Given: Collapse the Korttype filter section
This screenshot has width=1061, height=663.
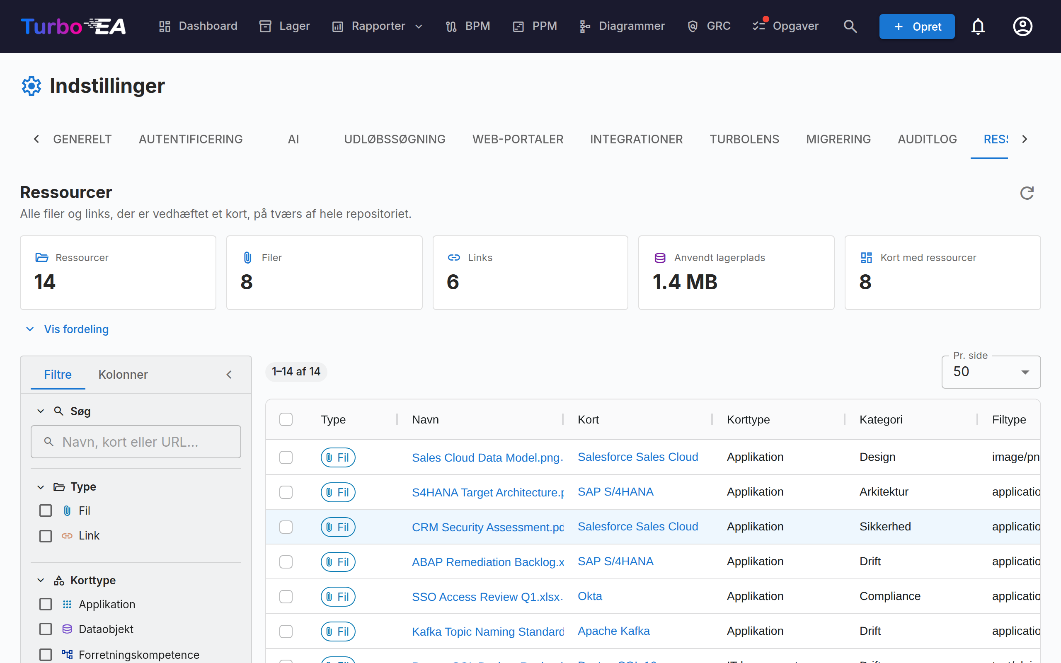Looking at the screenshot, I should [41, 580].
